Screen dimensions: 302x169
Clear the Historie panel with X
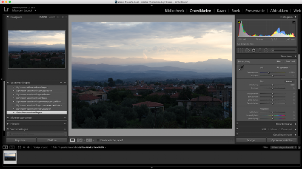point(65,124)
